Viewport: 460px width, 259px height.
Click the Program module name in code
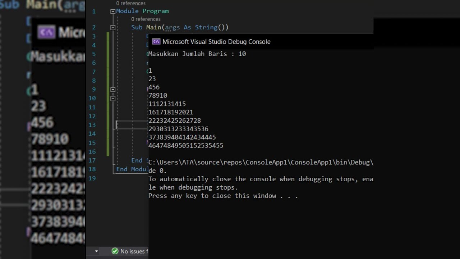pos(156,11)
